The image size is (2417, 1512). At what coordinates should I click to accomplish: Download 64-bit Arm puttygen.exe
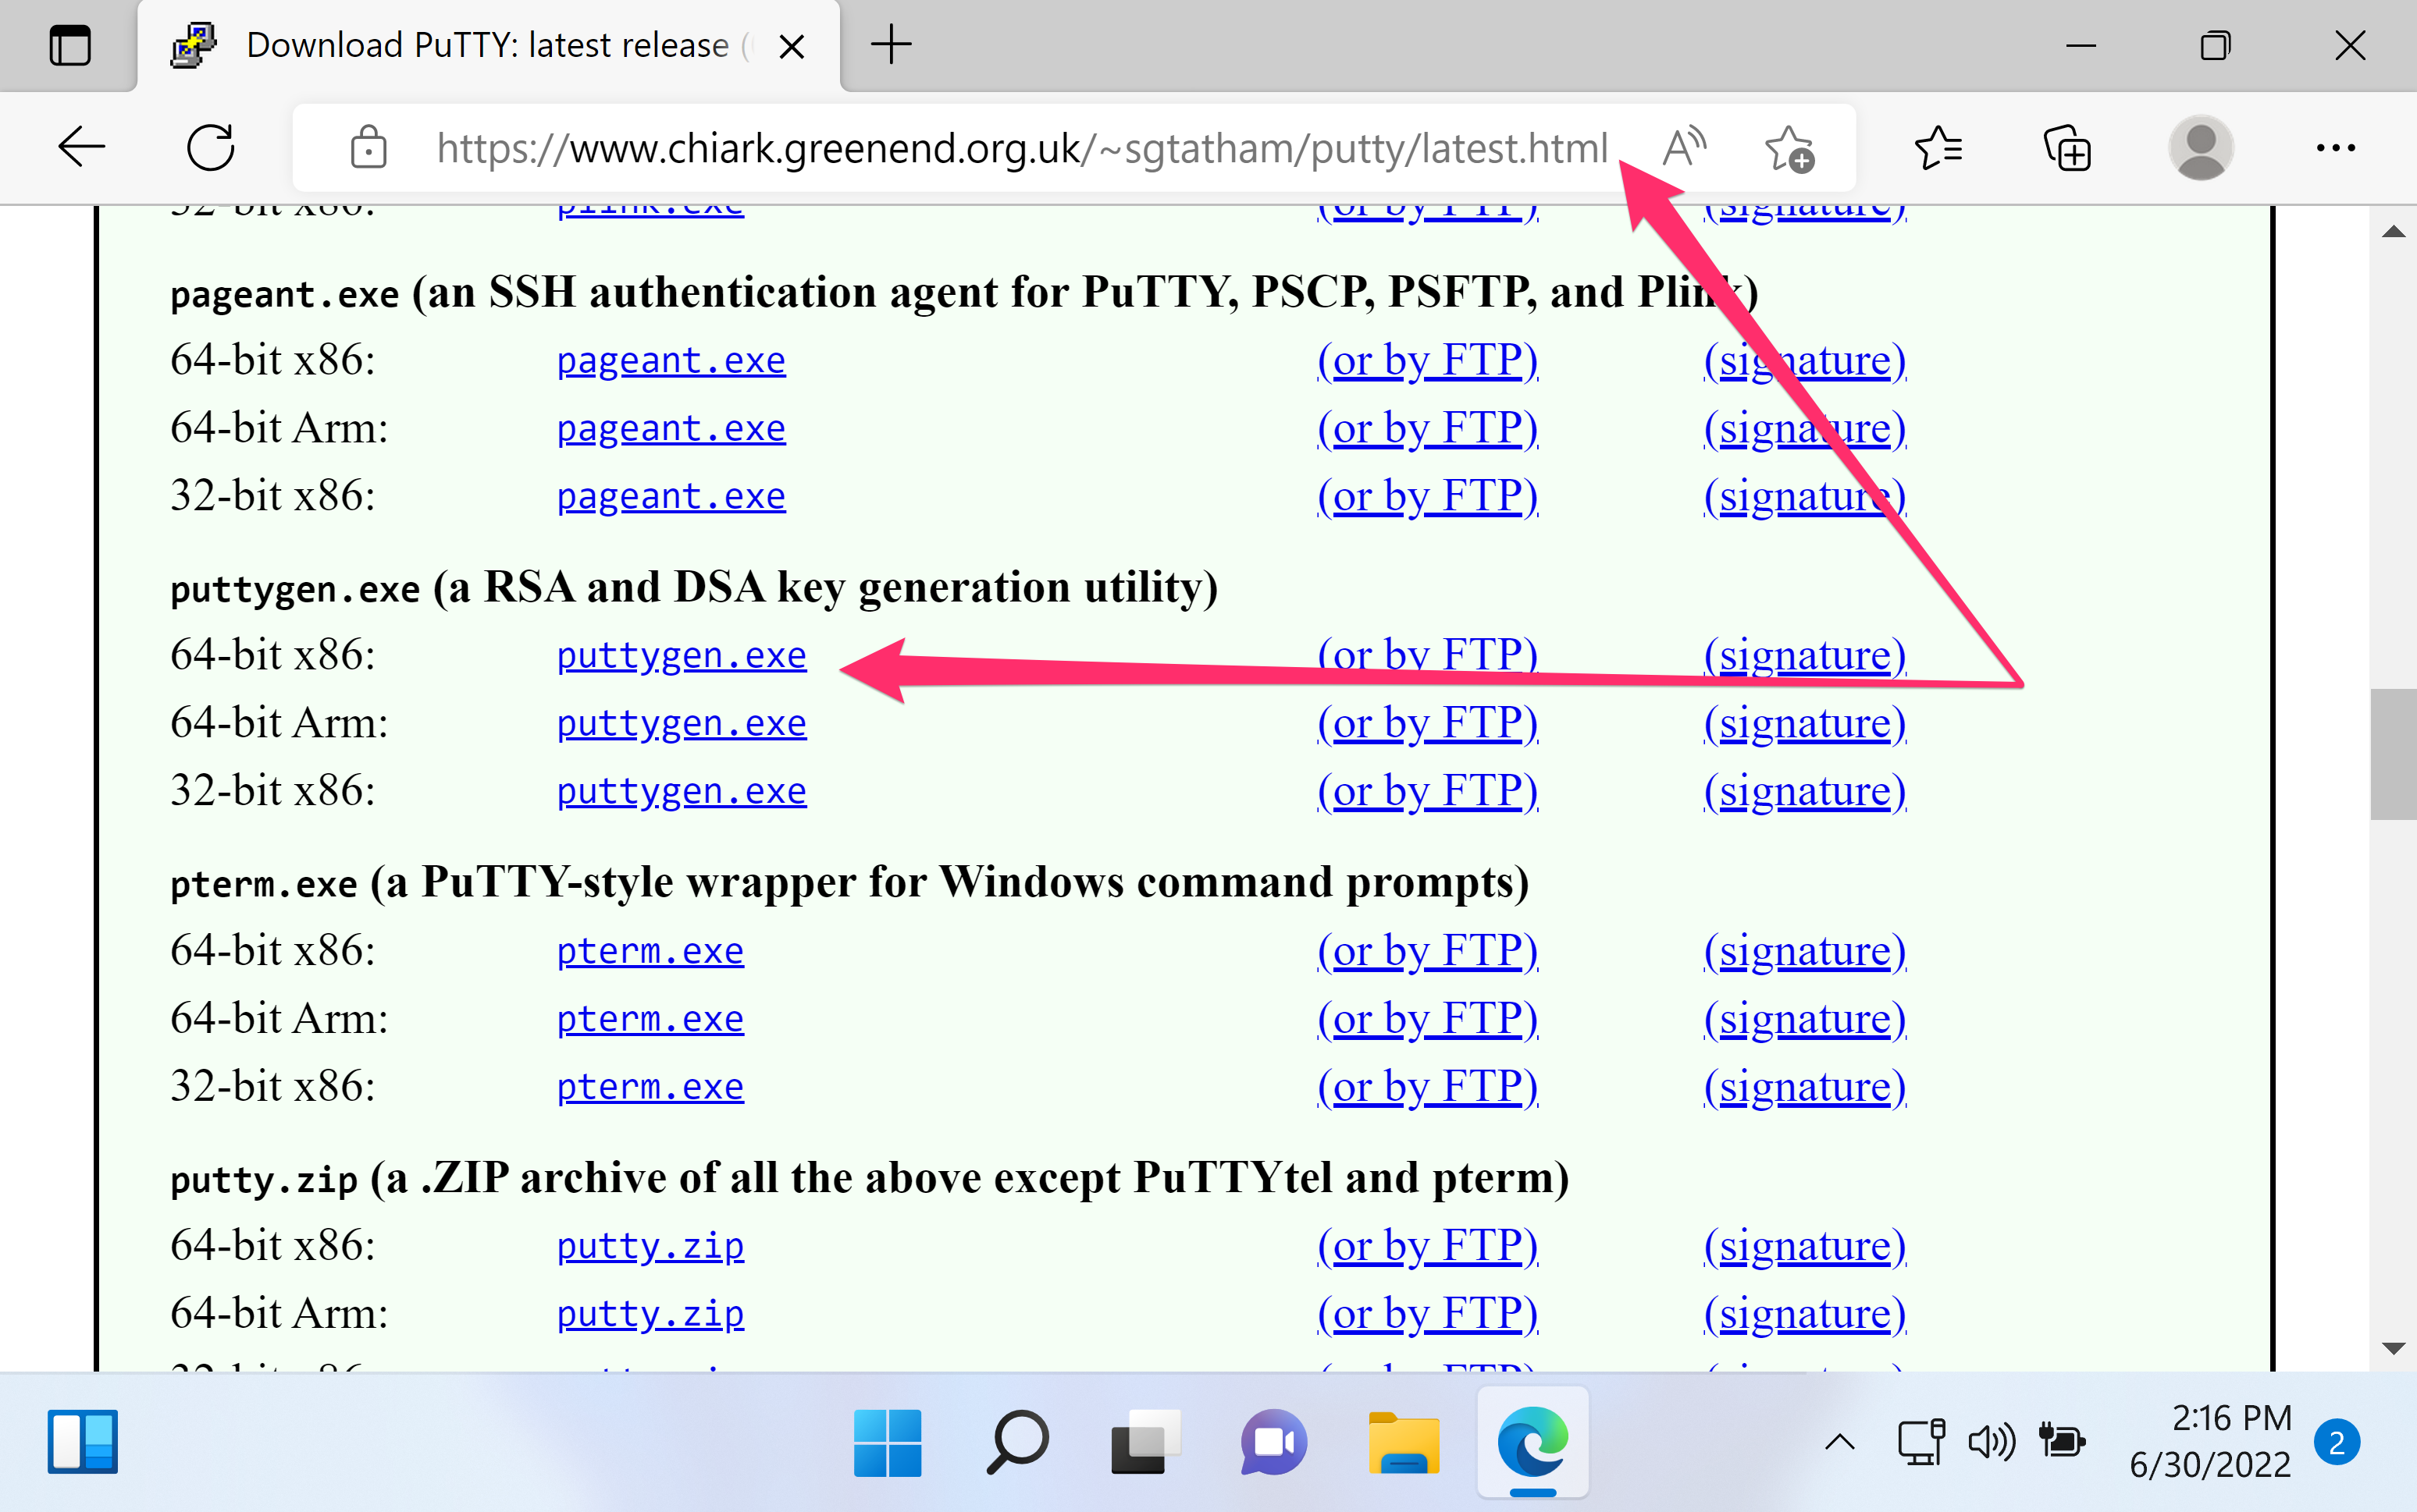coord(682,723)
